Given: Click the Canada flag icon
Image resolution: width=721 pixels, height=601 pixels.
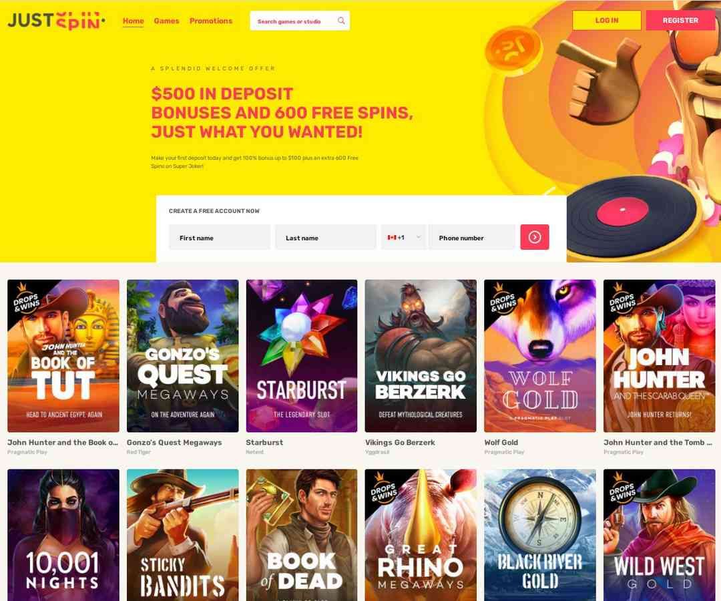Looking at the screenshot, I should (x=392, y=237).
